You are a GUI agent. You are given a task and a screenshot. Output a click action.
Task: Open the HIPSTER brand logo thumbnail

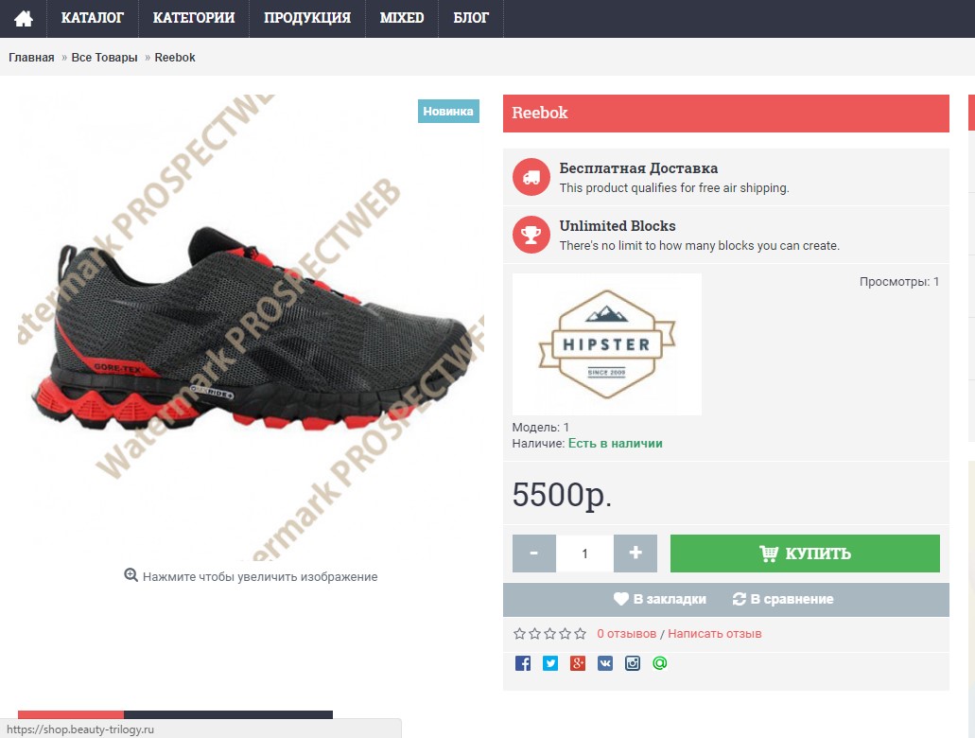coord(607,344)
